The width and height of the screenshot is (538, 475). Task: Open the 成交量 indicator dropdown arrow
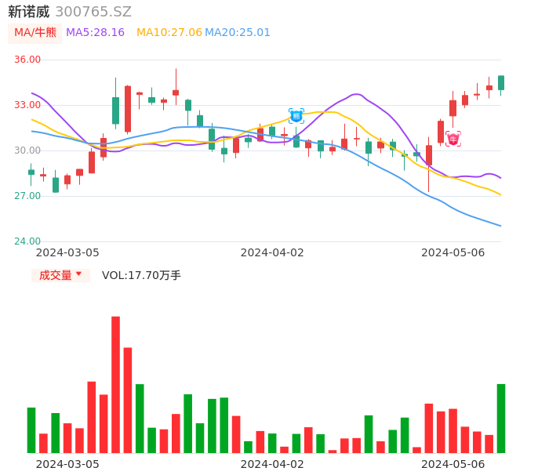78,274
